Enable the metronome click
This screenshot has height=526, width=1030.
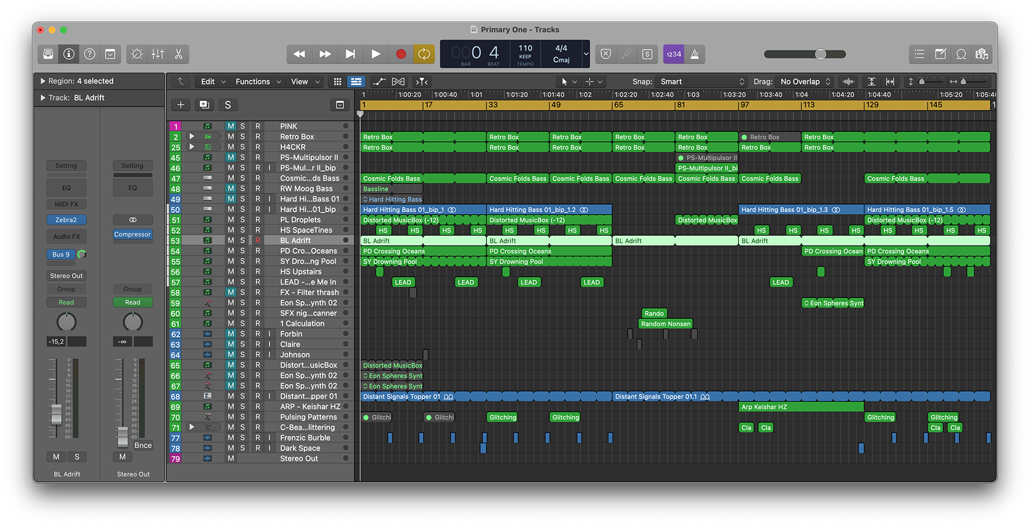click(695, 54)
